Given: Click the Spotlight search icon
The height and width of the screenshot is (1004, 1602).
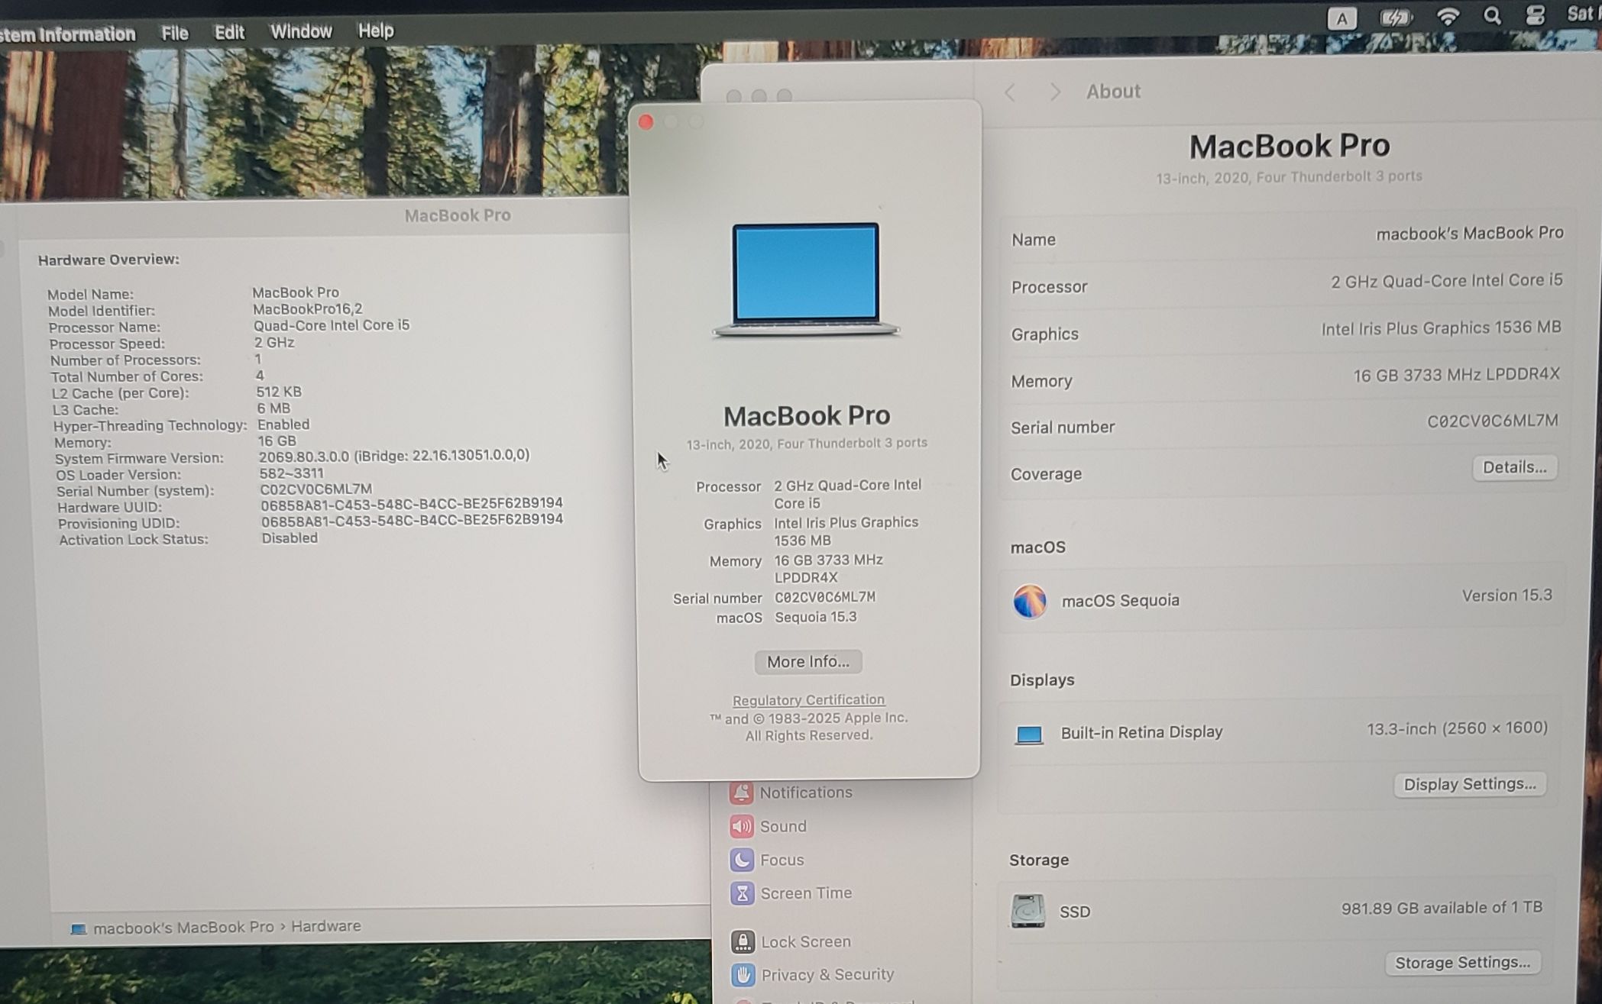Looking at the screenshot, I should point(1491,16).
